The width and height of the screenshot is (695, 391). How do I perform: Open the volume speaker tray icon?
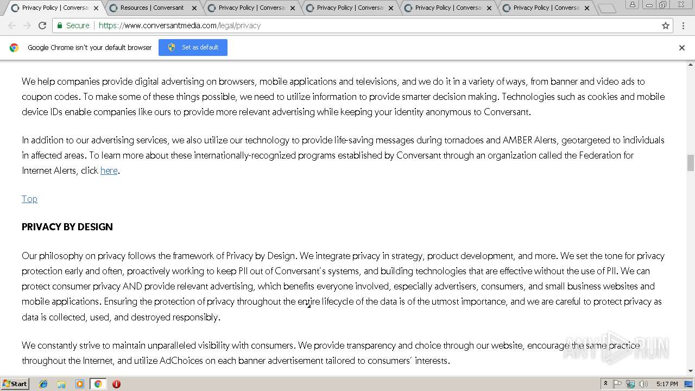643,384
